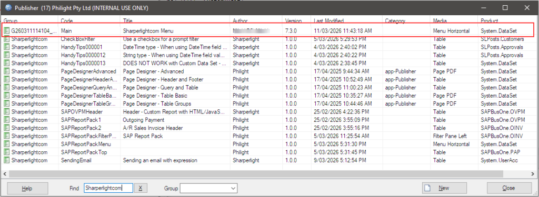Click the report icon beside SendingEmail
This screenshot has width=539, height=197.
tap(6, 160)
